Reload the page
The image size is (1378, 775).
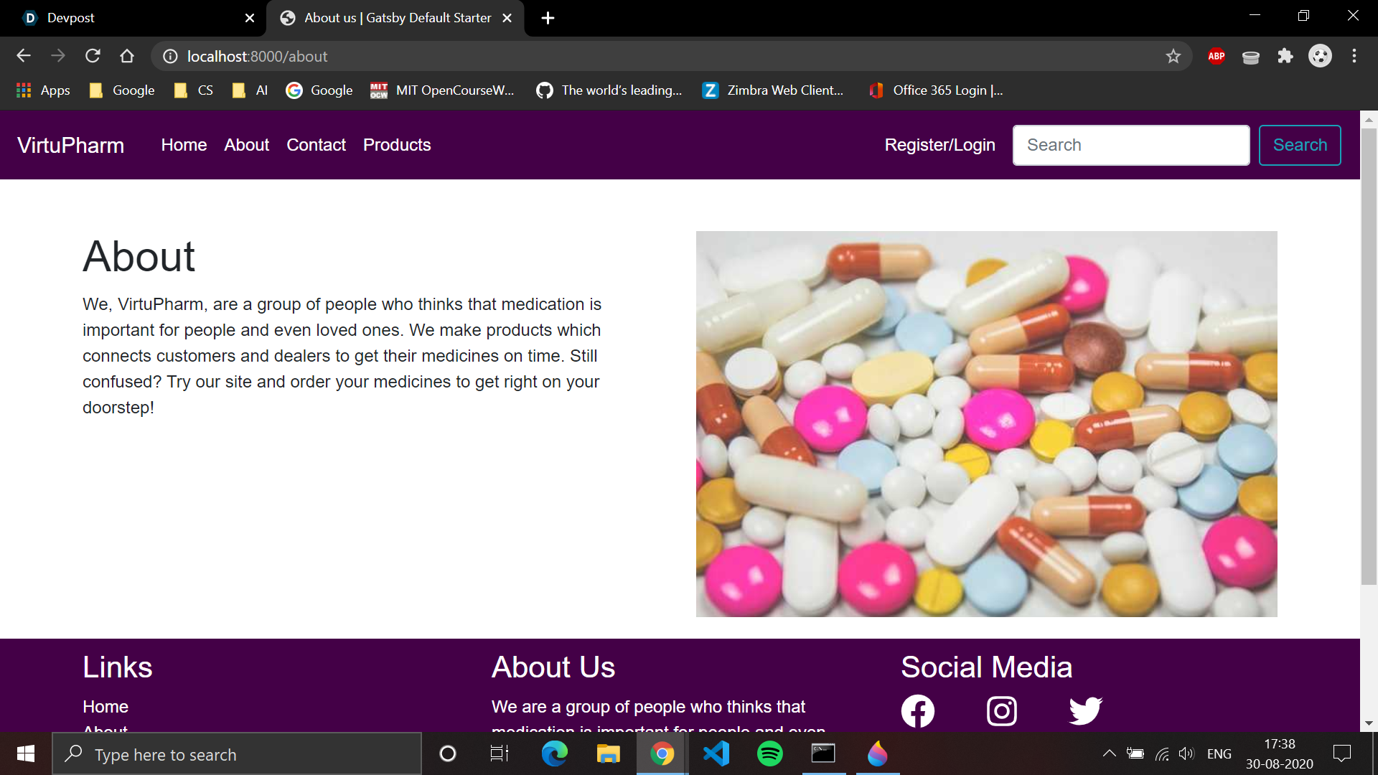[x=93, y=56]
